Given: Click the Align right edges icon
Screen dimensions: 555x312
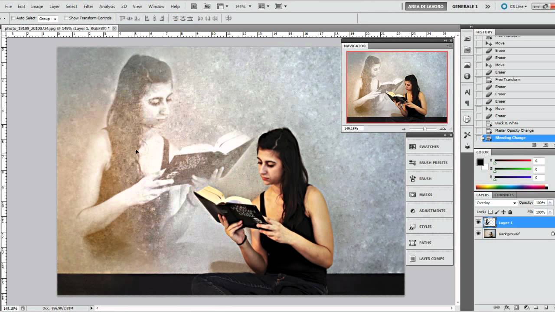Looking at the screenshot, I should (x=162, y=18).
